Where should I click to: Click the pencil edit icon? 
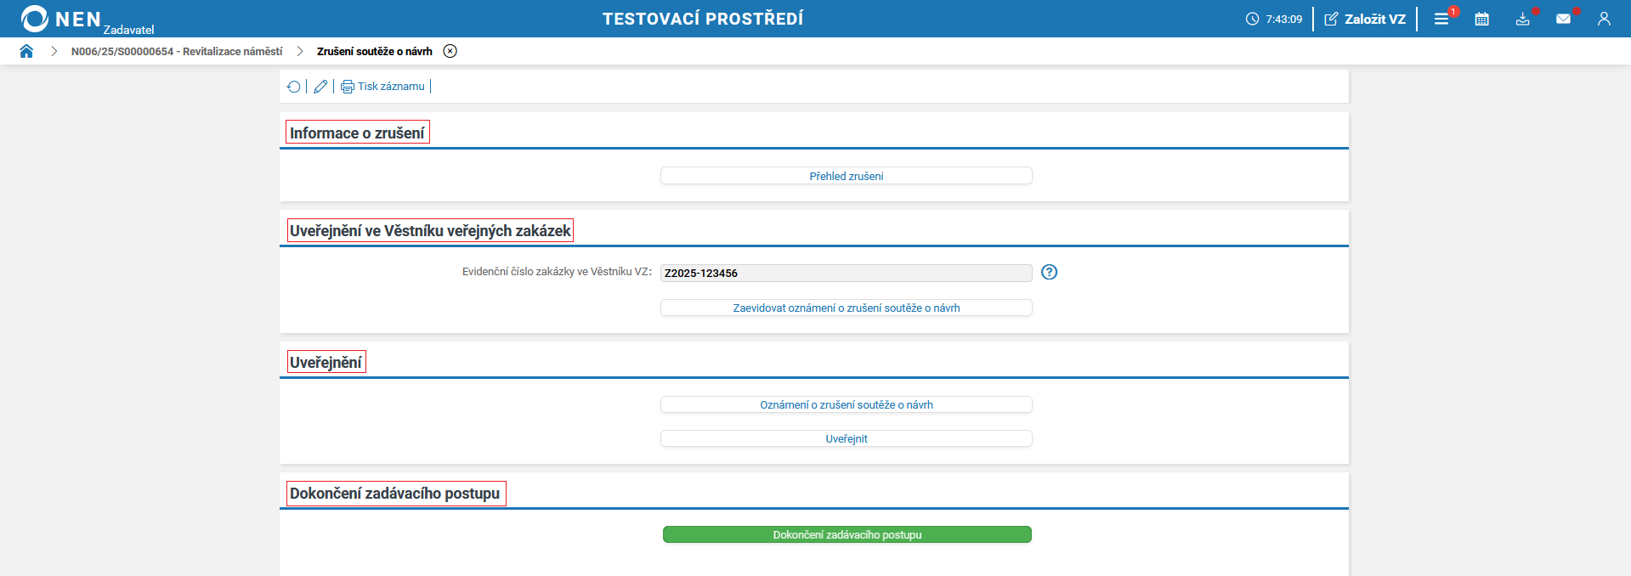[x=320, y=87]
